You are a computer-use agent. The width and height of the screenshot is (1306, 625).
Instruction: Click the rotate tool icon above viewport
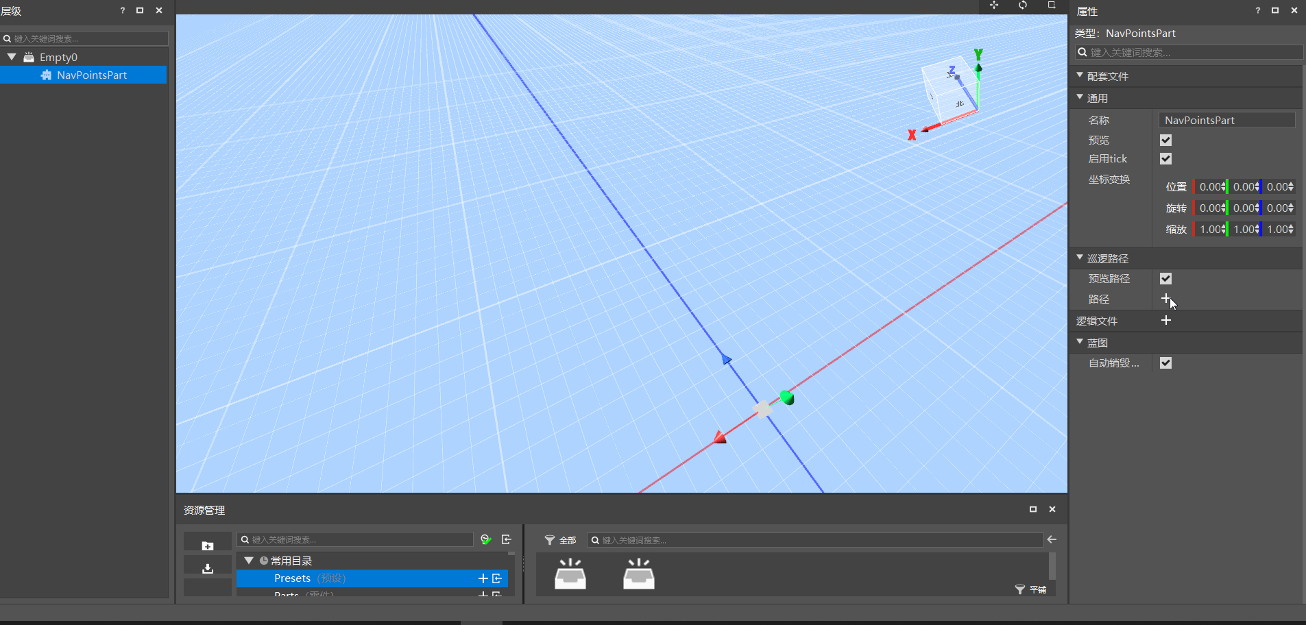point(1022,5)
